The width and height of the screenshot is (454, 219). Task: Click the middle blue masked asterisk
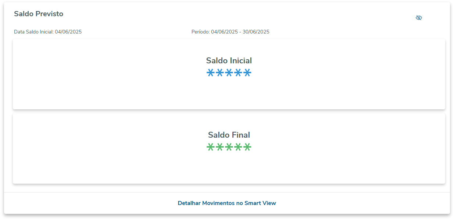pos(229,73)
